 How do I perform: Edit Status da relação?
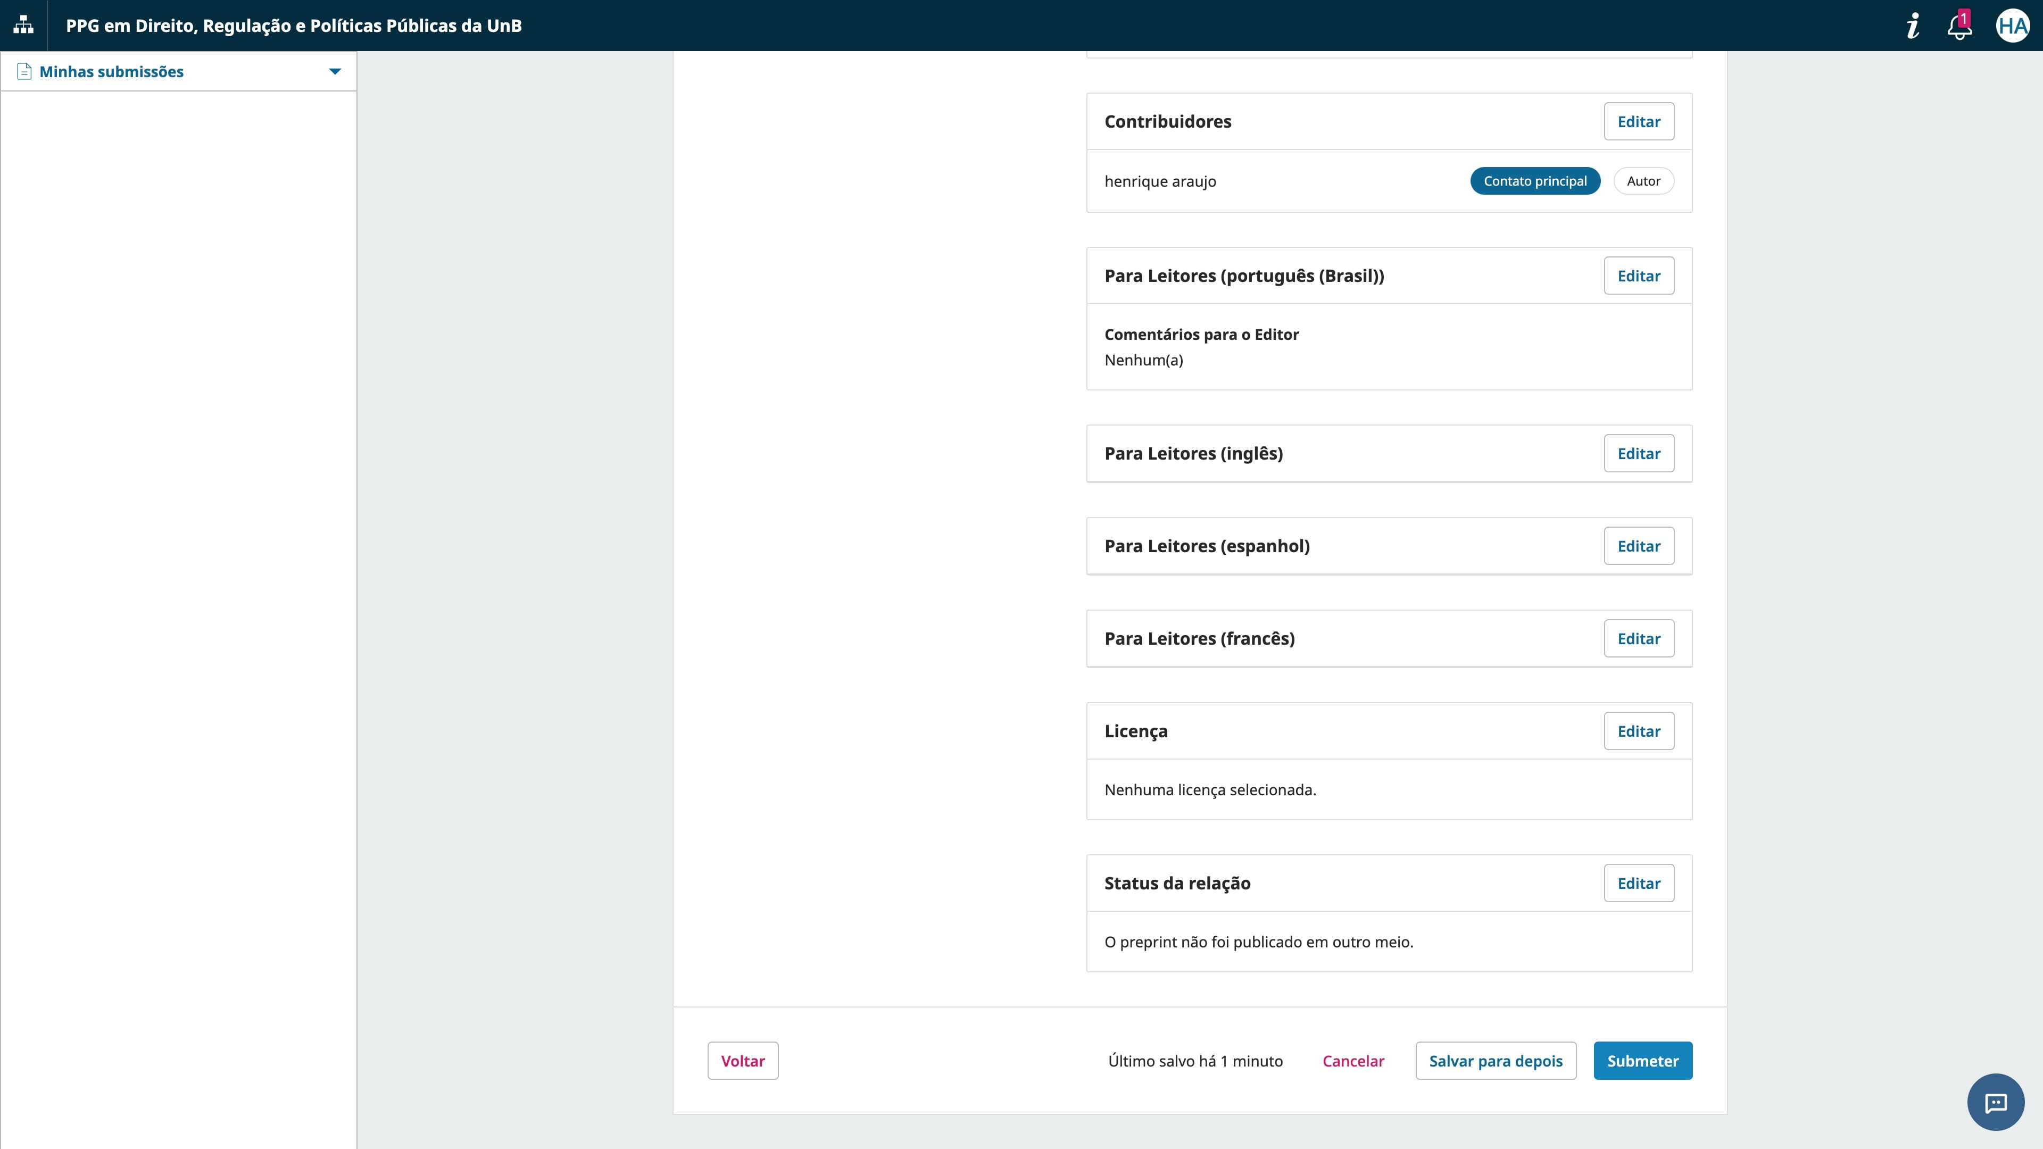click(1639, 882)
